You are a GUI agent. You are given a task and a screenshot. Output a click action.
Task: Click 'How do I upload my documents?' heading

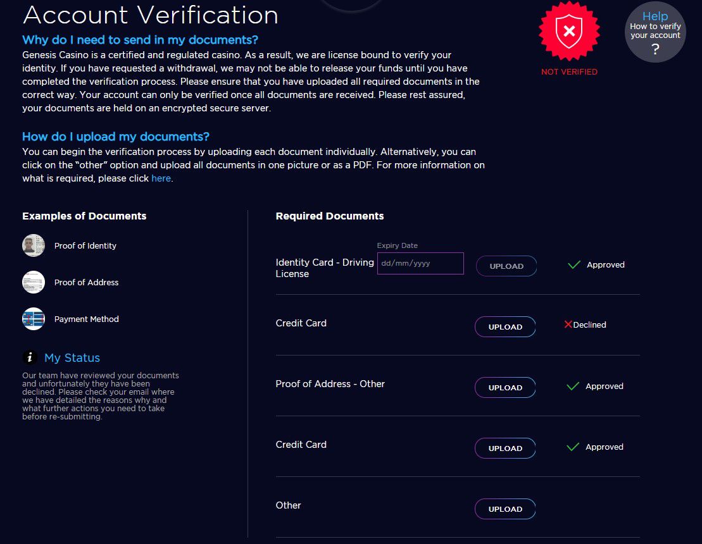pyautogui.click(x=116, y=137)
